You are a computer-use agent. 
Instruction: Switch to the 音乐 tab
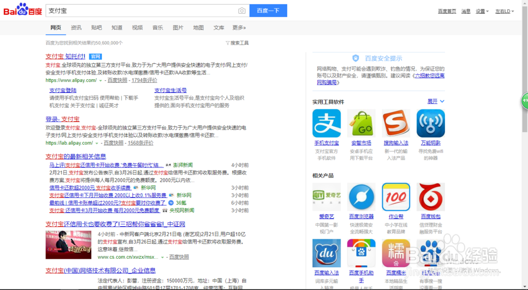coord(157,27)
